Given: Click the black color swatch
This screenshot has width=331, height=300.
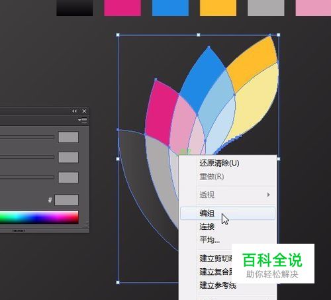Looking at the screenshot, I should [75, 8].
